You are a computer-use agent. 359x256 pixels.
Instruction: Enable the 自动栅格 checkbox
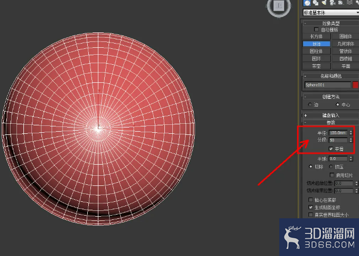(316, 30)
